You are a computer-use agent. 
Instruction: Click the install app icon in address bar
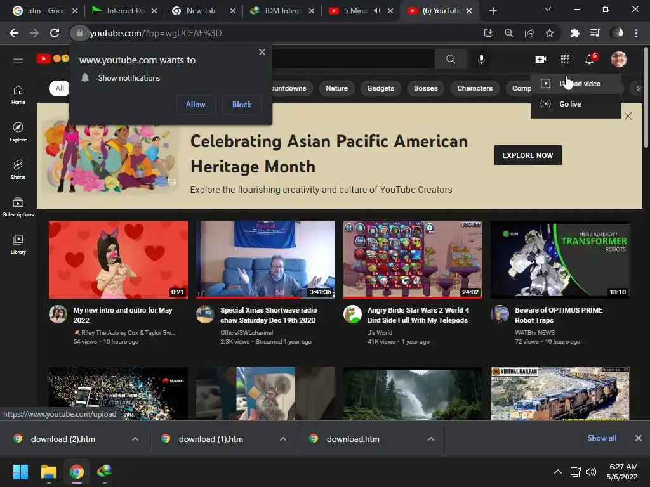489,33
